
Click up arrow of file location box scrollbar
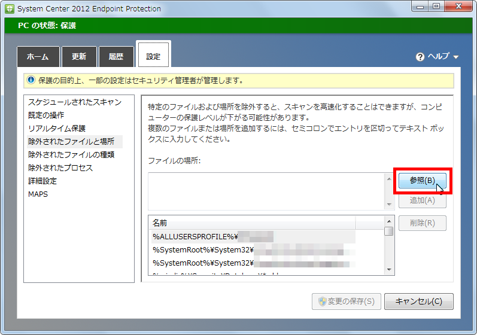(x=389, y=179)
